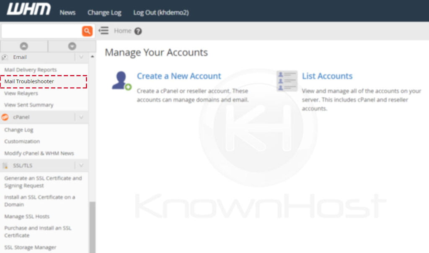Open the Change Log top menu item
The width and height of the screenshot is (429, 253).
click(x=104, y=13)
